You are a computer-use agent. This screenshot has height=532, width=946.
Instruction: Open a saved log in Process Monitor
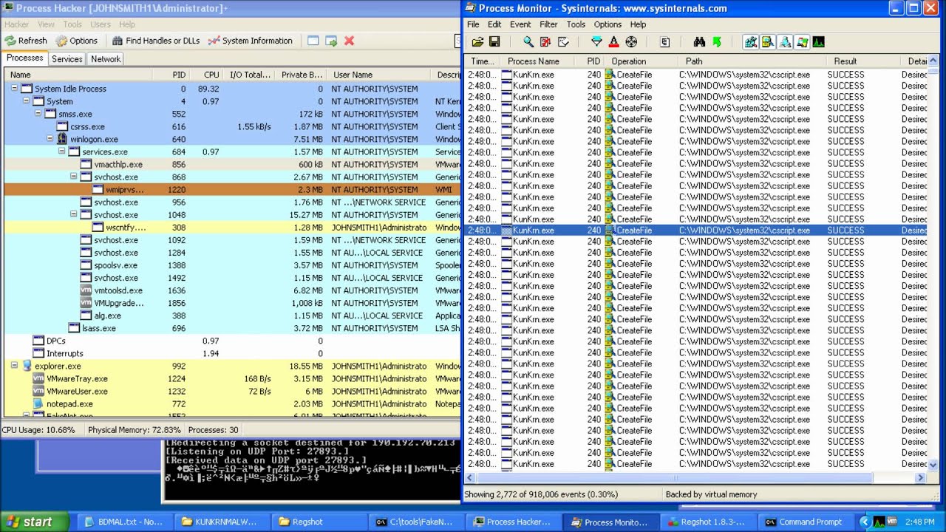point(477,42)
